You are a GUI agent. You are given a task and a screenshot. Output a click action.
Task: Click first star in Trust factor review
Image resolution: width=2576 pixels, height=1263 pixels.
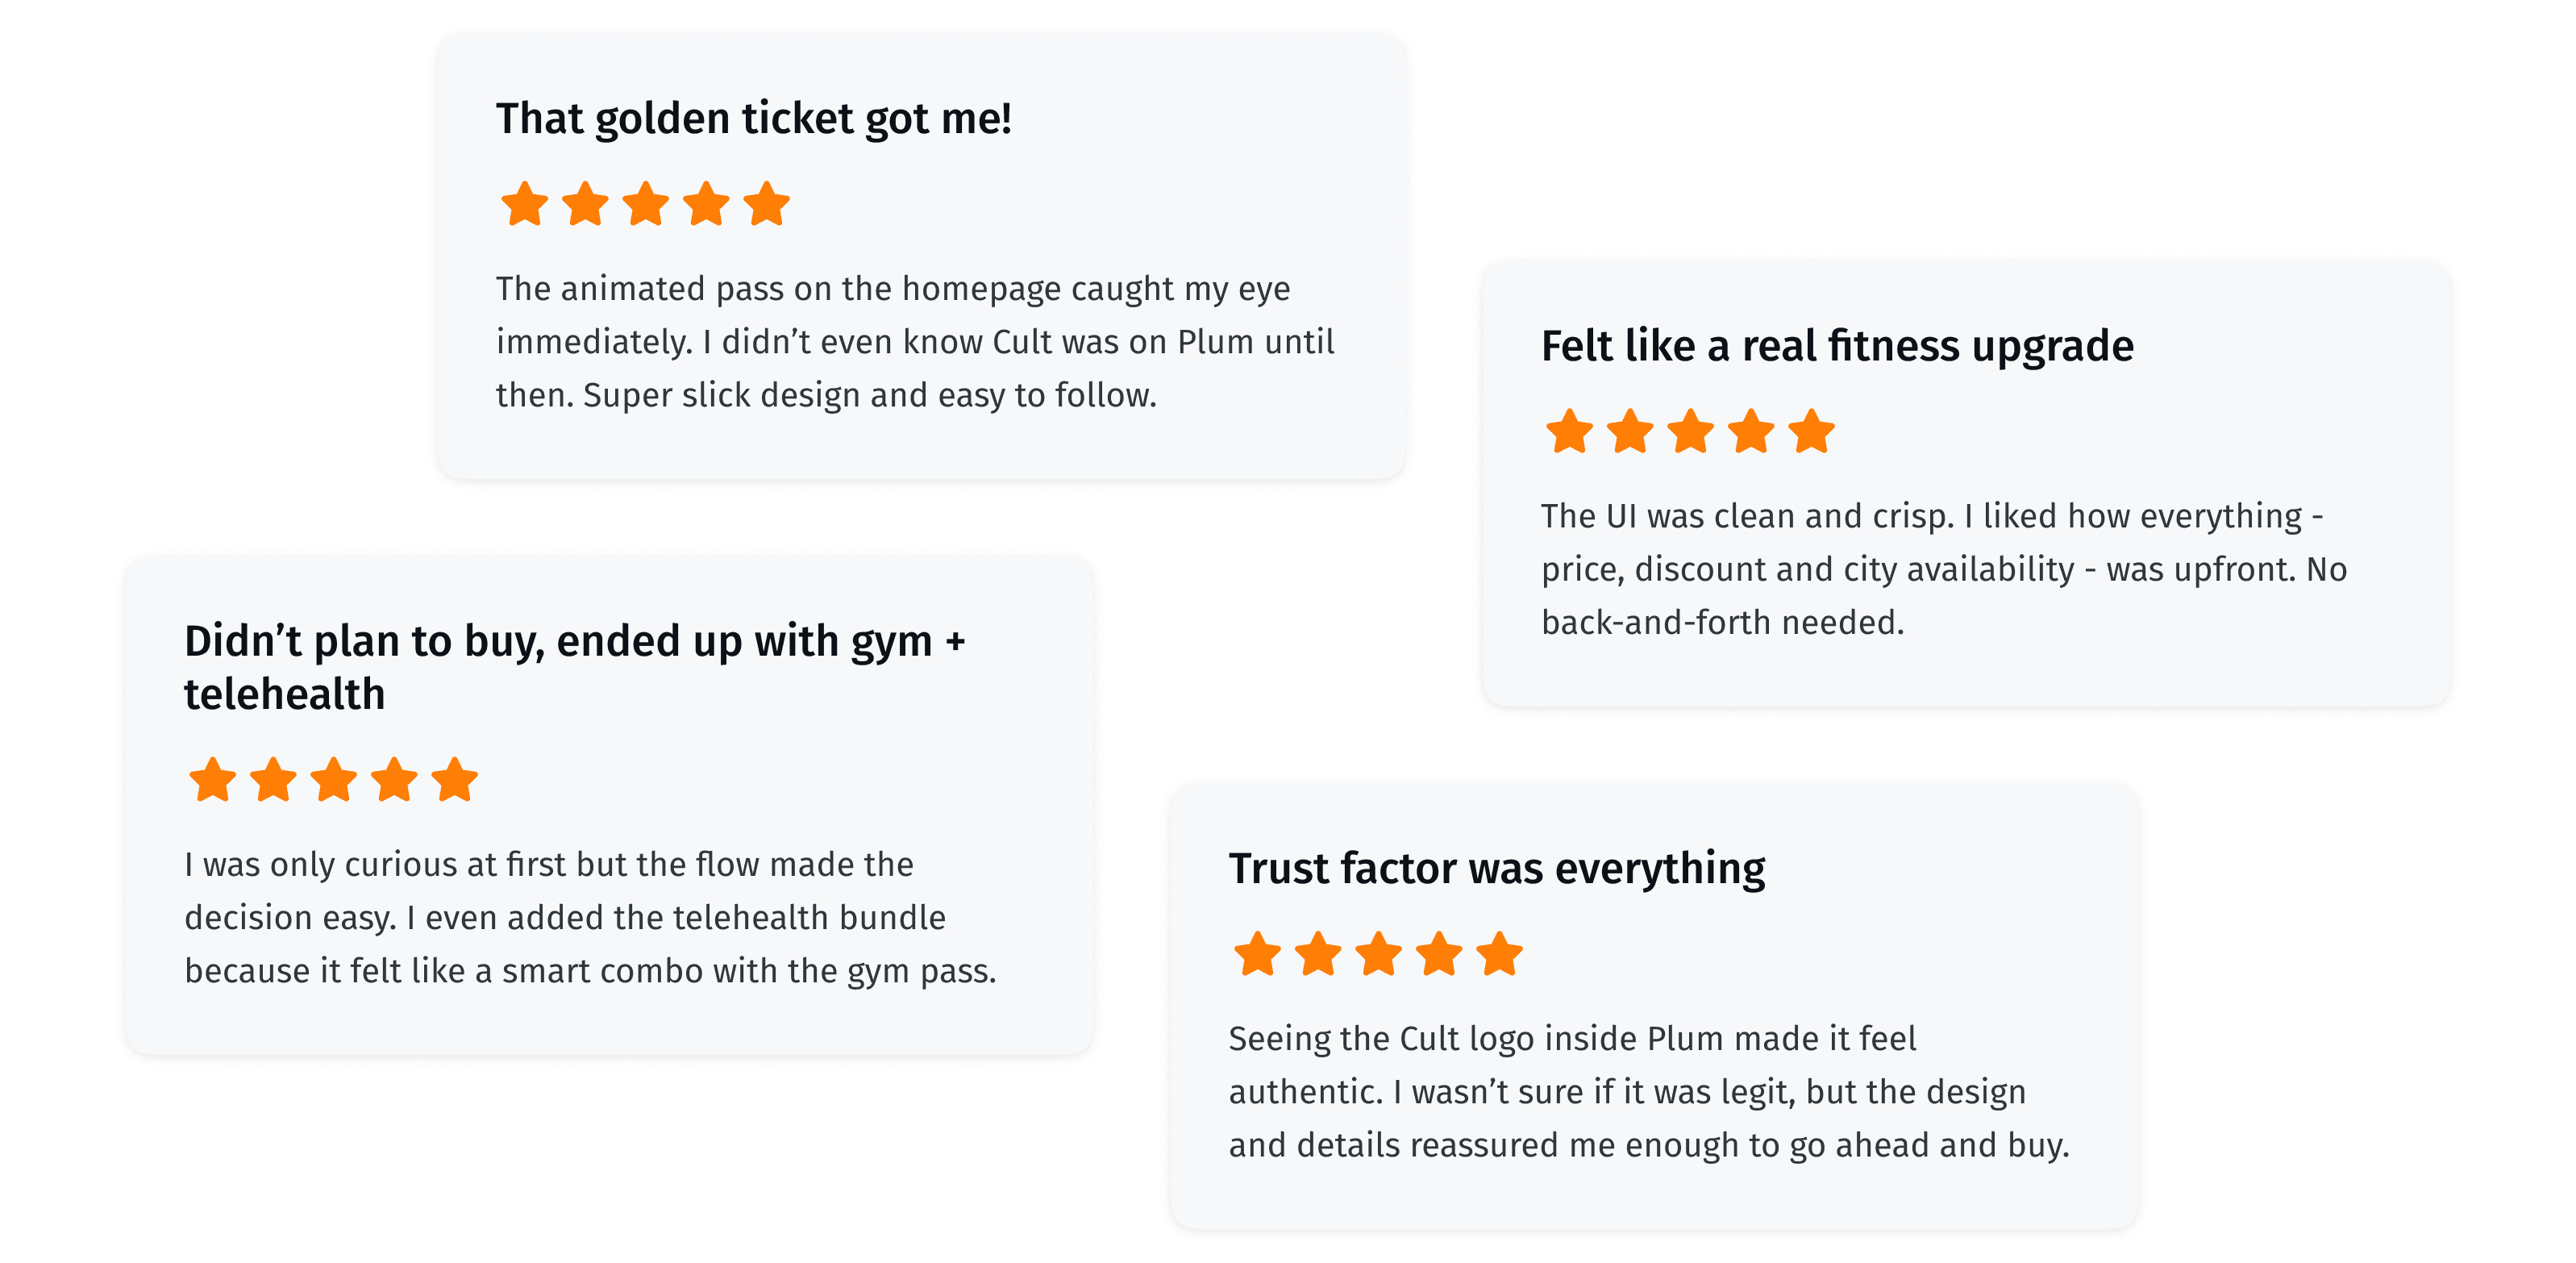click(x=1257, y=954)
